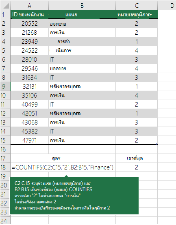Select region number cell in row 5
This screenshot has height=225, width=176.
click(x=137, y=51)
